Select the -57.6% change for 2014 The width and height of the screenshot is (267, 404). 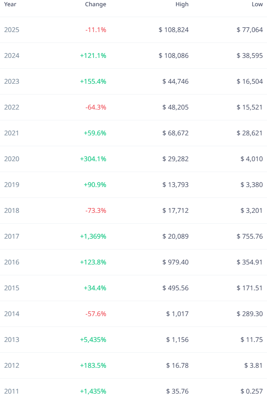pyautogui.click(x=96, y=314)
